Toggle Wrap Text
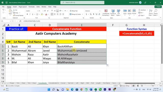Viewport: 163px width, 92px height. [74, 11]
